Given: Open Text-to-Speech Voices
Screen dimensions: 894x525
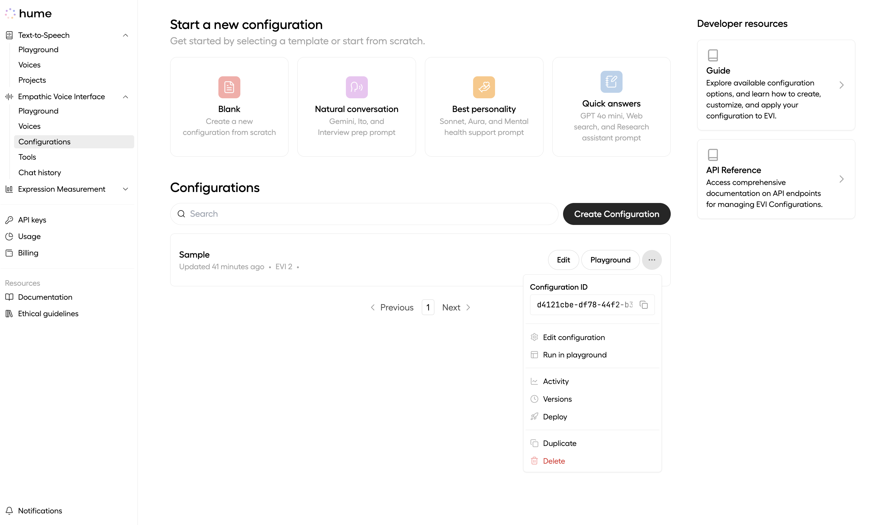Looking at the screenshot, I should (x=30, y=65).
